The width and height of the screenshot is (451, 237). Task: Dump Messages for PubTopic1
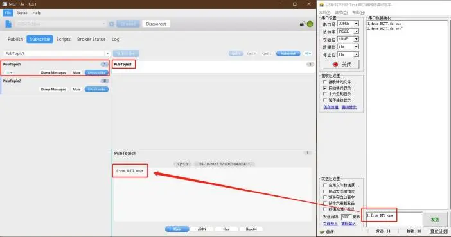click(x=53, y=73)
